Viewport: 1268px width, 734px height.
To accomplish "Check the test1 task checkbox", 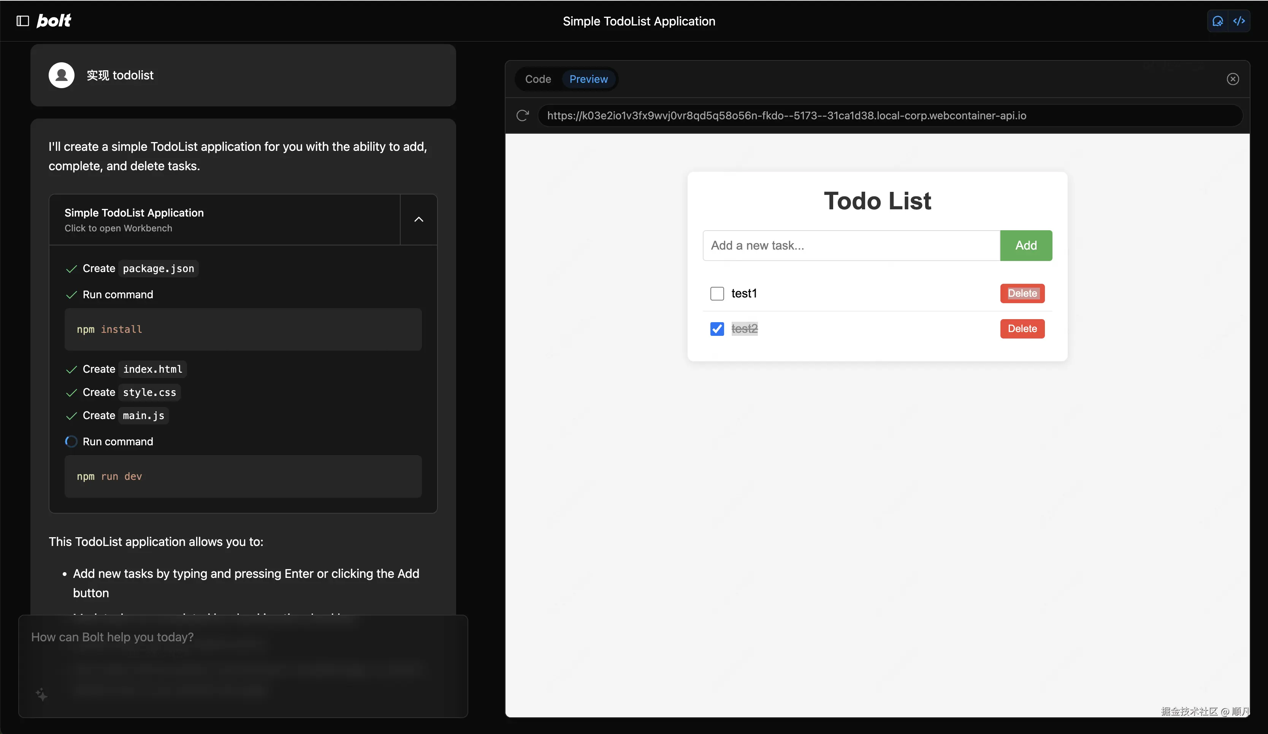I will [x=716, y=293].
